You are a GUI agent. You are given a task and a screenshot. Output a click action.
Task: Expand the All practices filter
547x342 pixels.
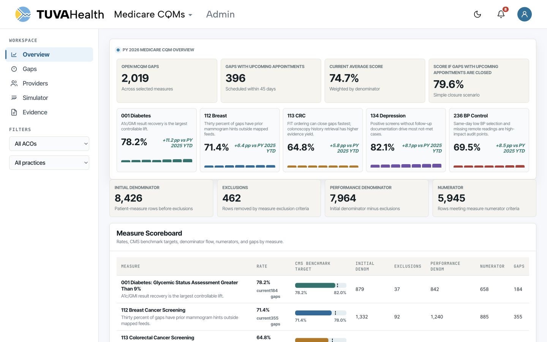coord(49,163)
